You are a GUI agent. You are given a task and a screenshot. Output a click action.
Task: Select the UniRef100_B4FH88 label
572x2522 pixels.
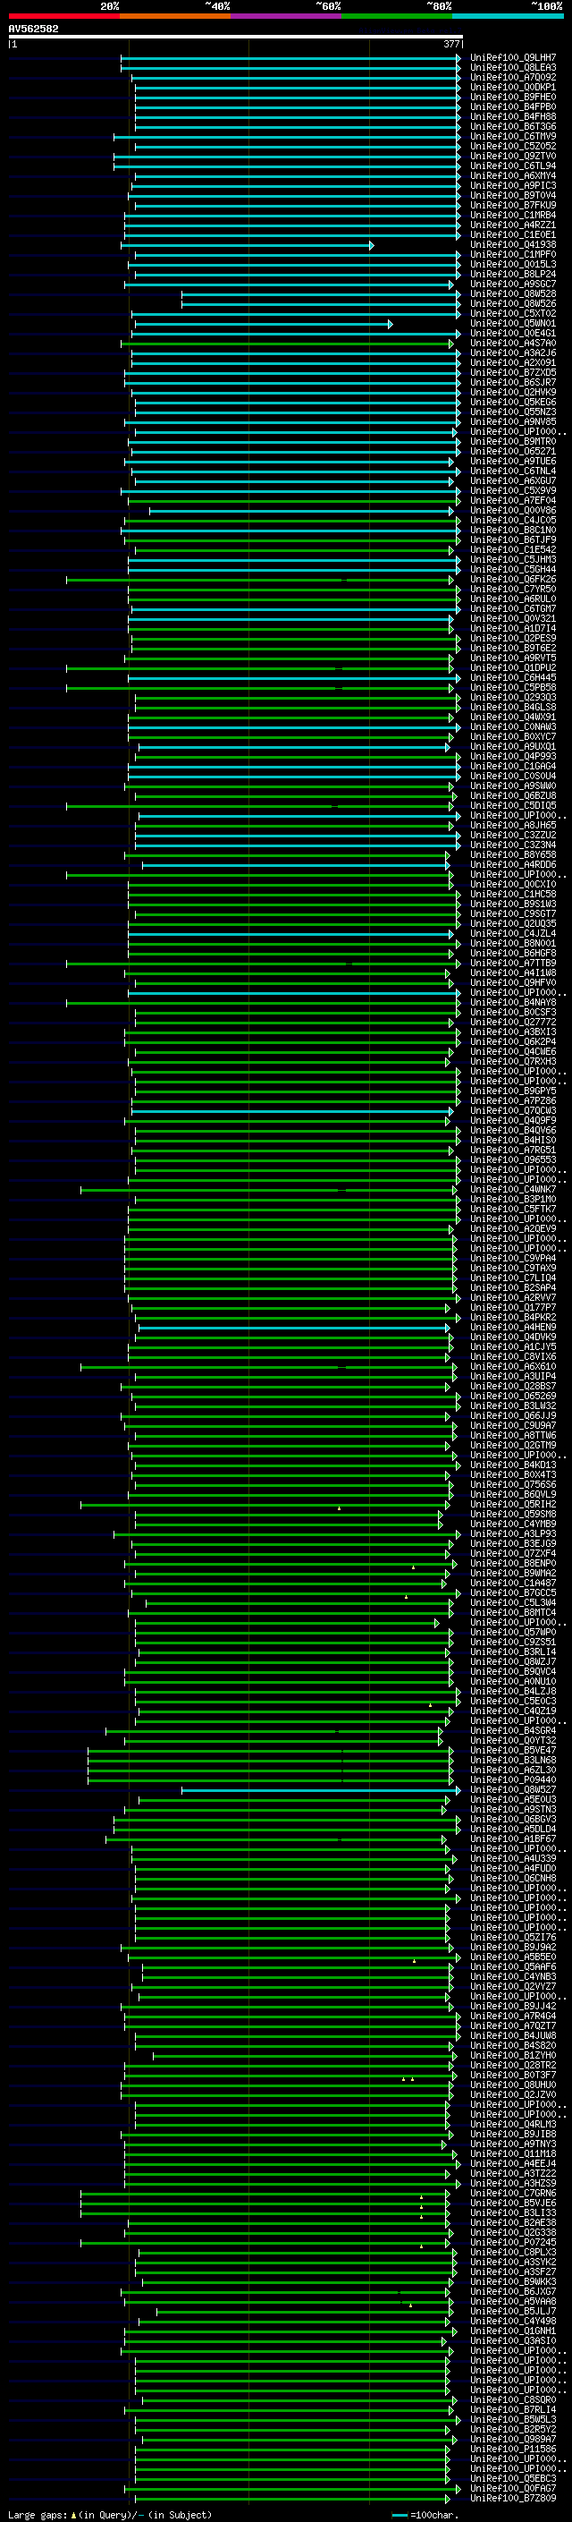point(513,116)
